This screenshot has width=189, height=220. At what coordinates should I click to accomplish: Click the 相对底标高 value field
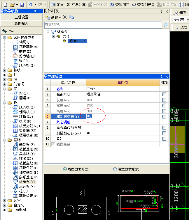[x=123, y=116]
